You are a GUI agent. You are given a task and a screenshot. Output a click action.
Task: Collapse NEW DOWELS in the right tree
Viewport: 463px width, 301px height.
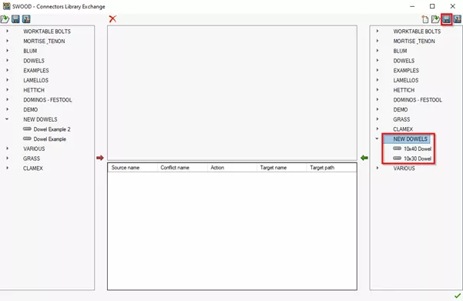pyautogui.click(x=377, y=139)
